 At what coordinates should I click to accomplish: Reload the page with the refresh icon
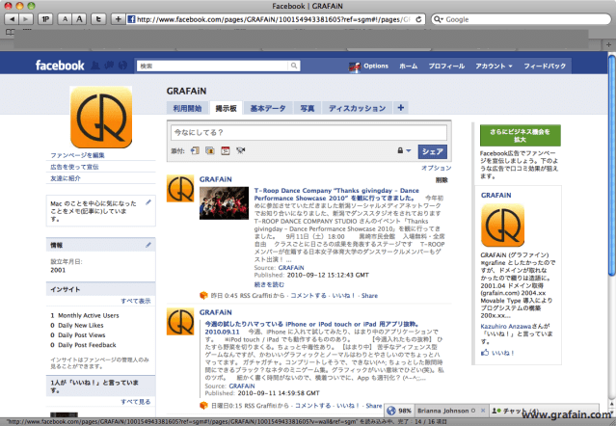418,19
